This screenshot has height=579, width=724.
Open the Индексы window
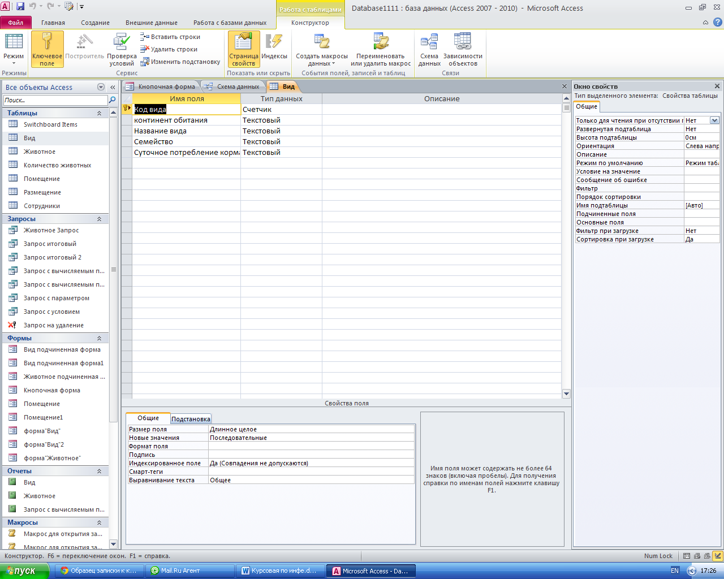(x=274, y=47)
